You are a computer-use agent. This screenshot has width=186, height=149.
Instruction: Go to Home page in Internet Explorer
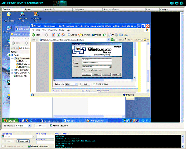point(63,35)
